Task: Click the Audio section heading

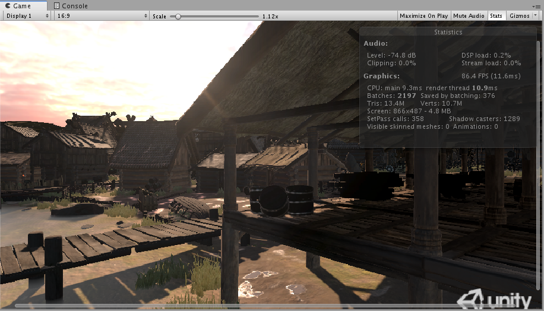Action: 375,43
